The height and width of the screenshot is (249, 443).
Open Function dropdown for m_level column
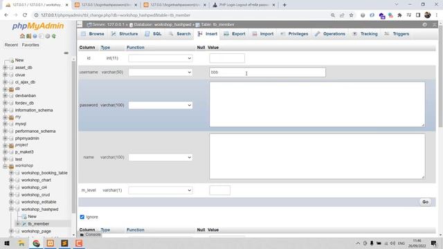(161, 190)
